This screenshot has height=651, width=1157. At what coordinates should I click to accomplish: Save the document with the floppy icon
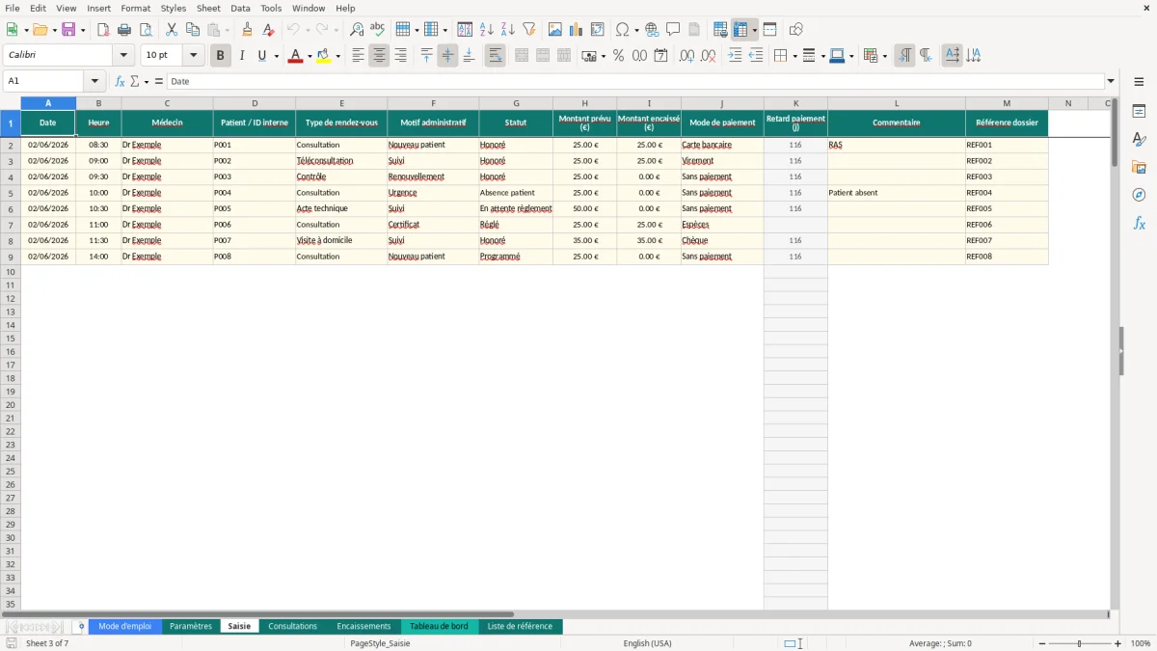tap(68, 30)
